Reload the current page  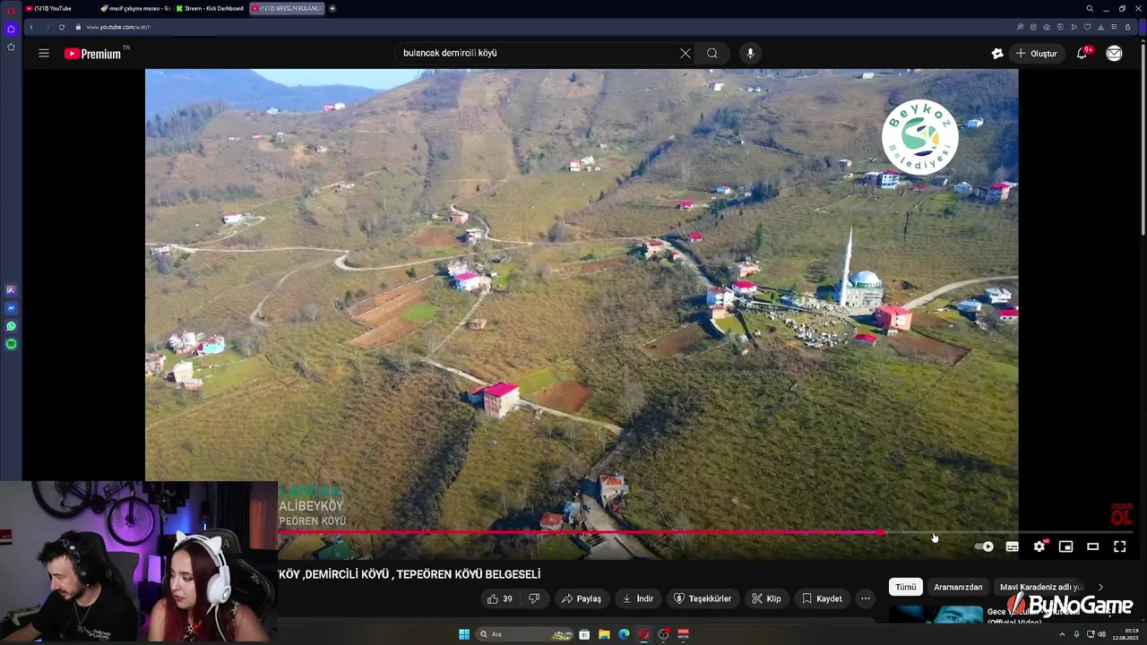pos(62,27)
